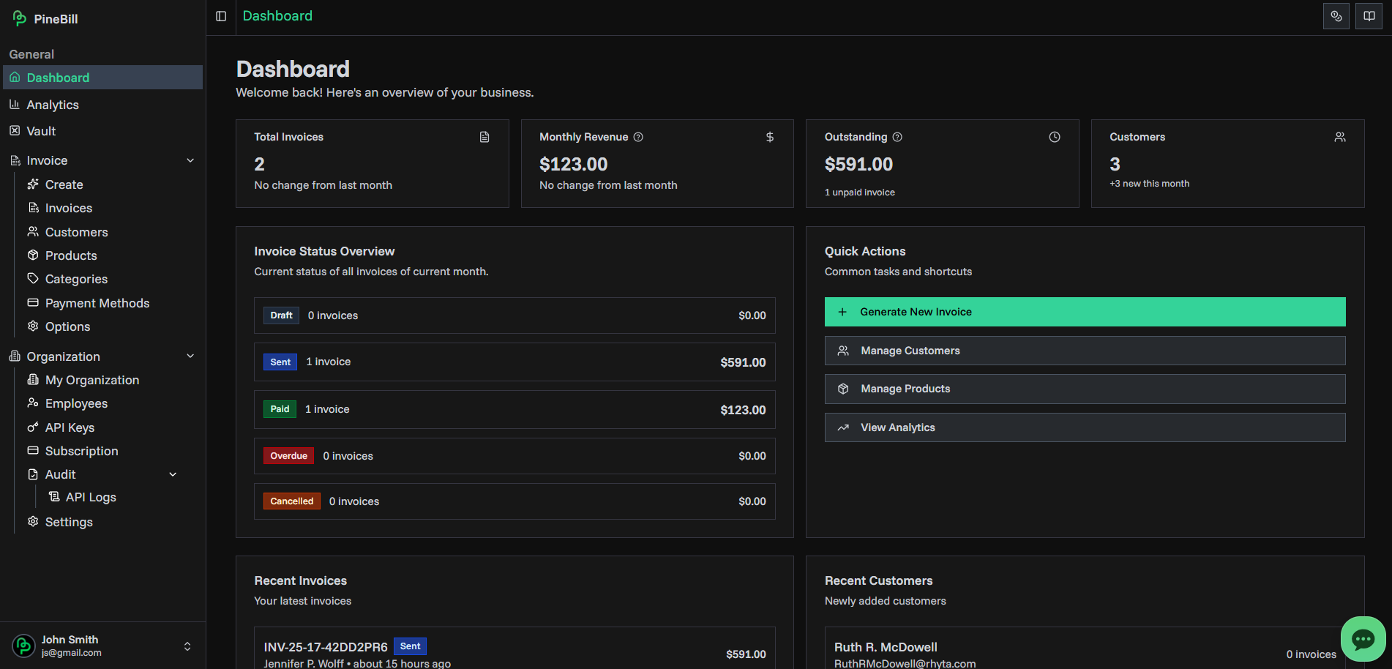The image size is (1392, 669).
Task: Click the coins icon in top bar
Action: [x=1336, y=16]
